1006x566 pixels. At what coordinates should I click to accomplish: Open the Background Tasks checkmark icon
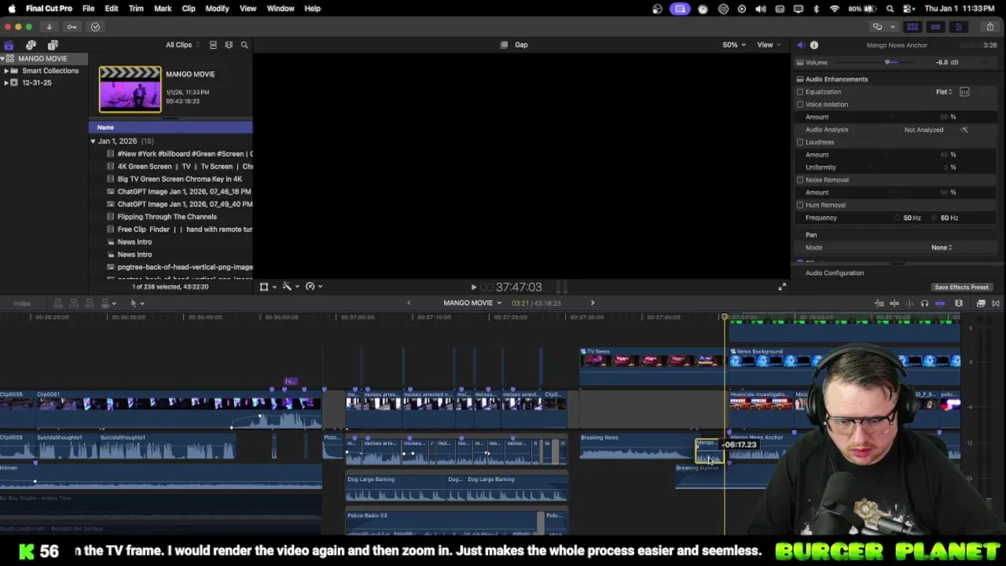point(95,27)
